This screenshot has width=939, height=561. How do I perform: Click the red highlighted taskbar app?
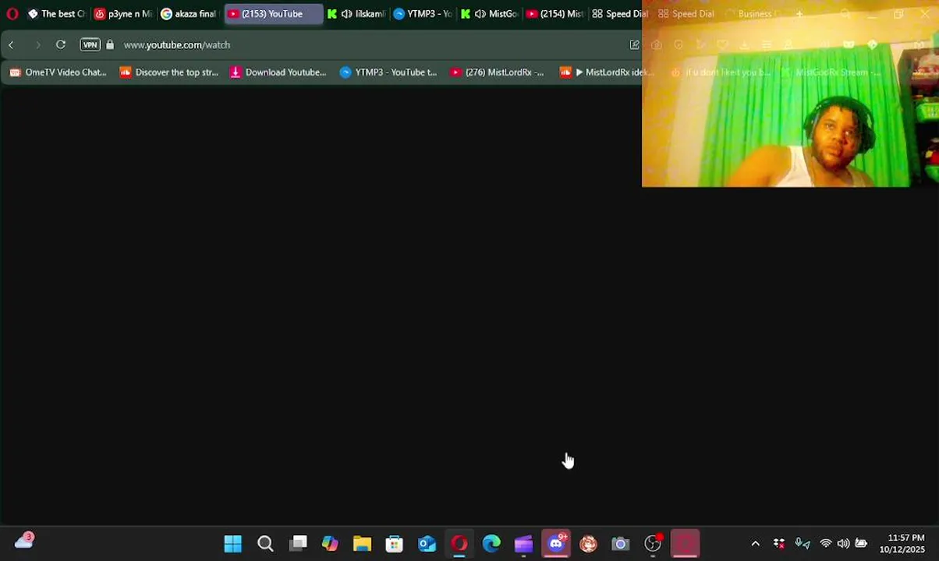click(685, 544)
